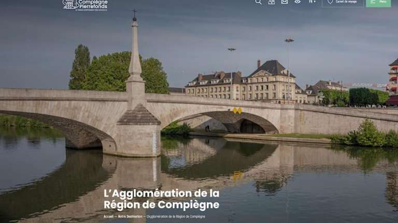
Task: Click the yellow sign above the bridge arch
Action: click(x=237, y=110)
